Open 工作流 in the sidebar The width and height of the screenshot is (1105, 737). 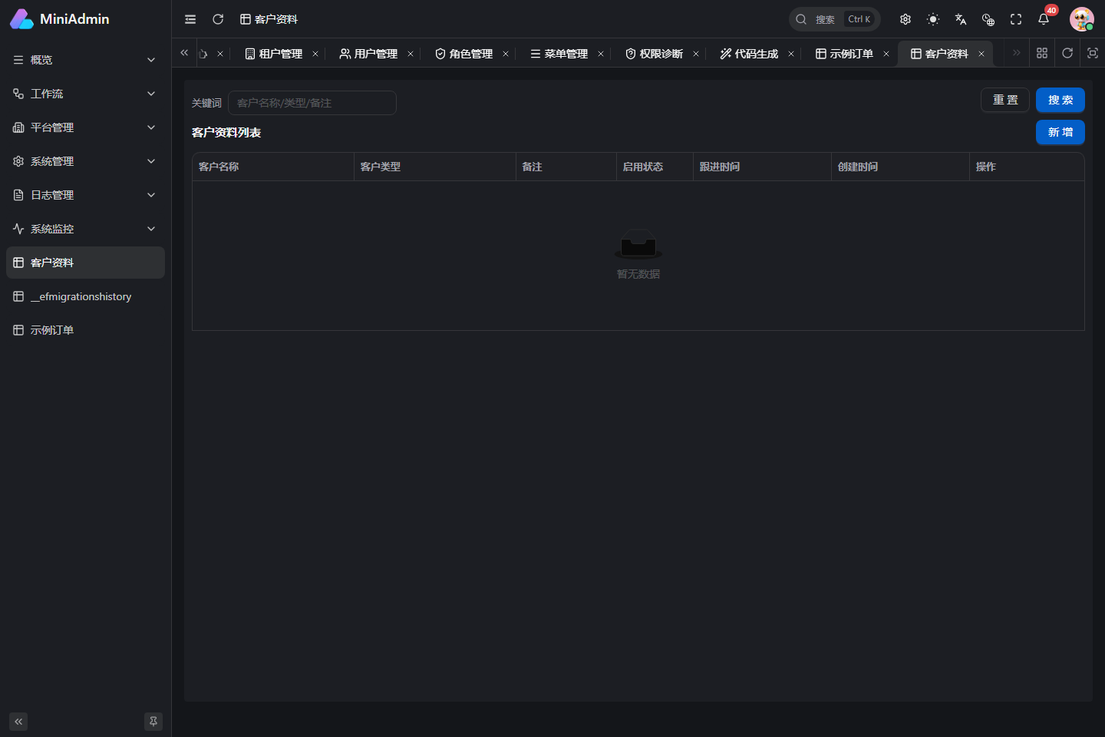pyautogui.click(x=85, y=94)
